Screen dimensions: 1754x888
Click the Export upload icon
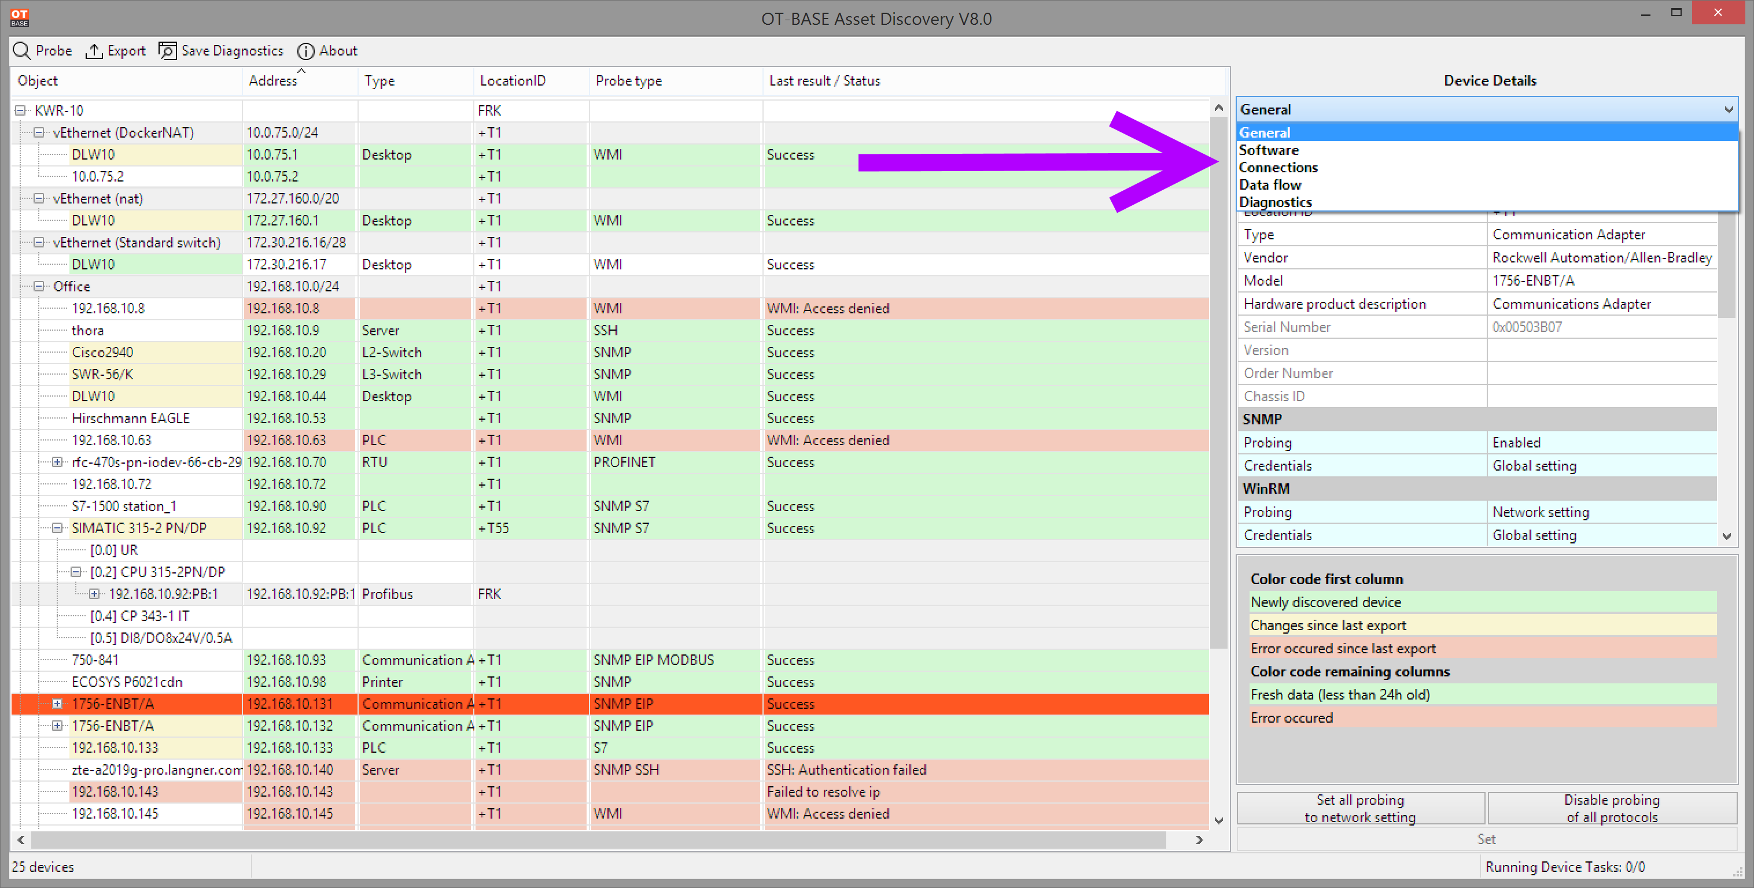pos(93,51)
